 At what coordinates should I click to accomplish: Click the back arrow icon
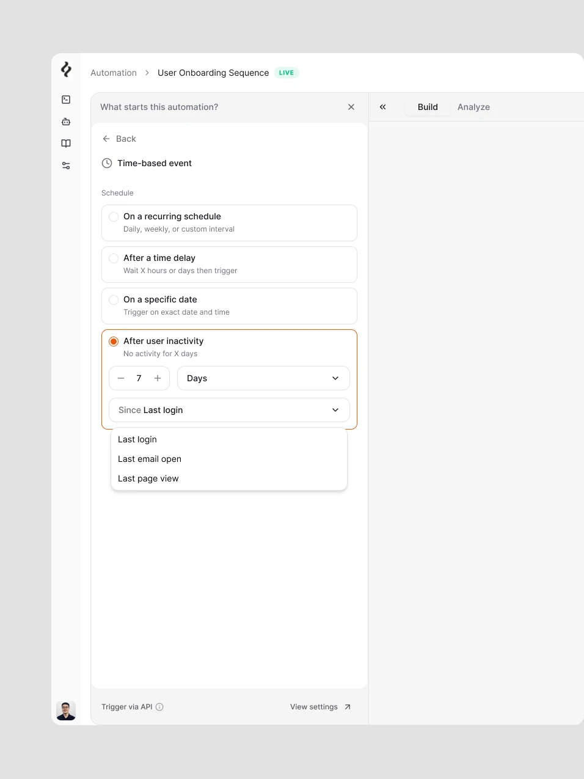106,139
